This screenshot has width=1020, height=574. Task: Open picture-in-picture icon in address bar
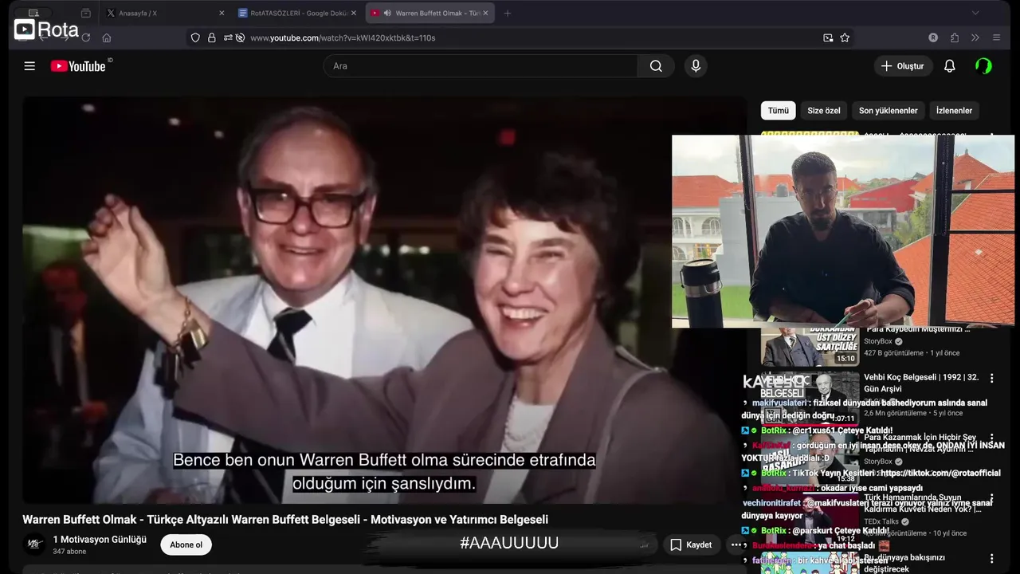[x=828, y=37]
